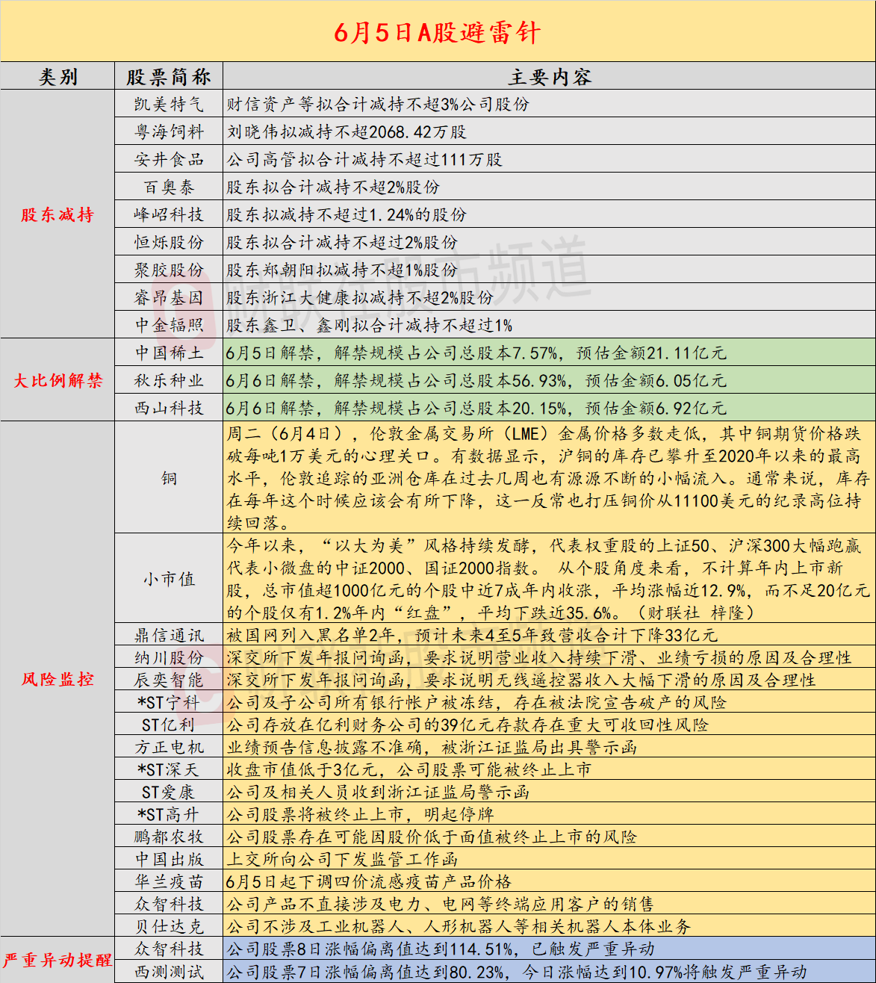Click 股东浙江大健康拟减持不超2%股份
This screenshot has width=876, height=983.
361,298
